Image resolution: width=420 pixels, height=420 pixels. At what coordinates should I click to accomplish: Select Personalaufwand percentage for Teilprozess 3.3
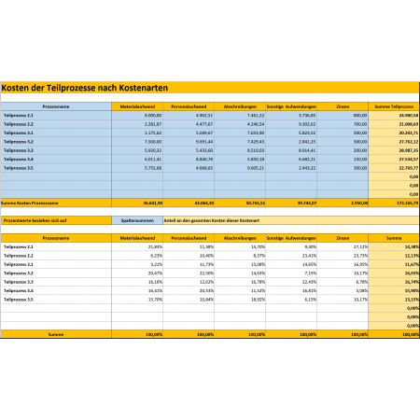(189, 282)
